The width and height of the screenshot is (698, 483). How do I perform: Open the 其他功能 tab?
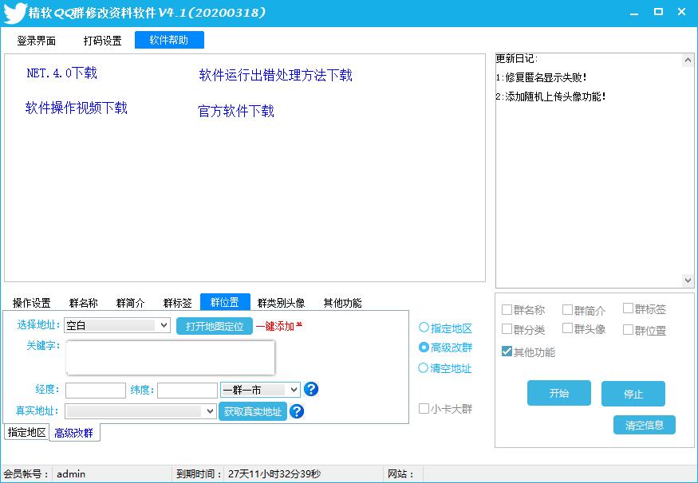point(342,303)
